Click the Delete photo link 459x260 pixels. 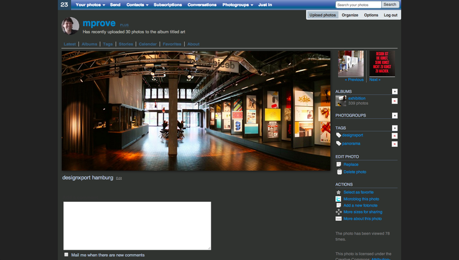click(355, 172)
